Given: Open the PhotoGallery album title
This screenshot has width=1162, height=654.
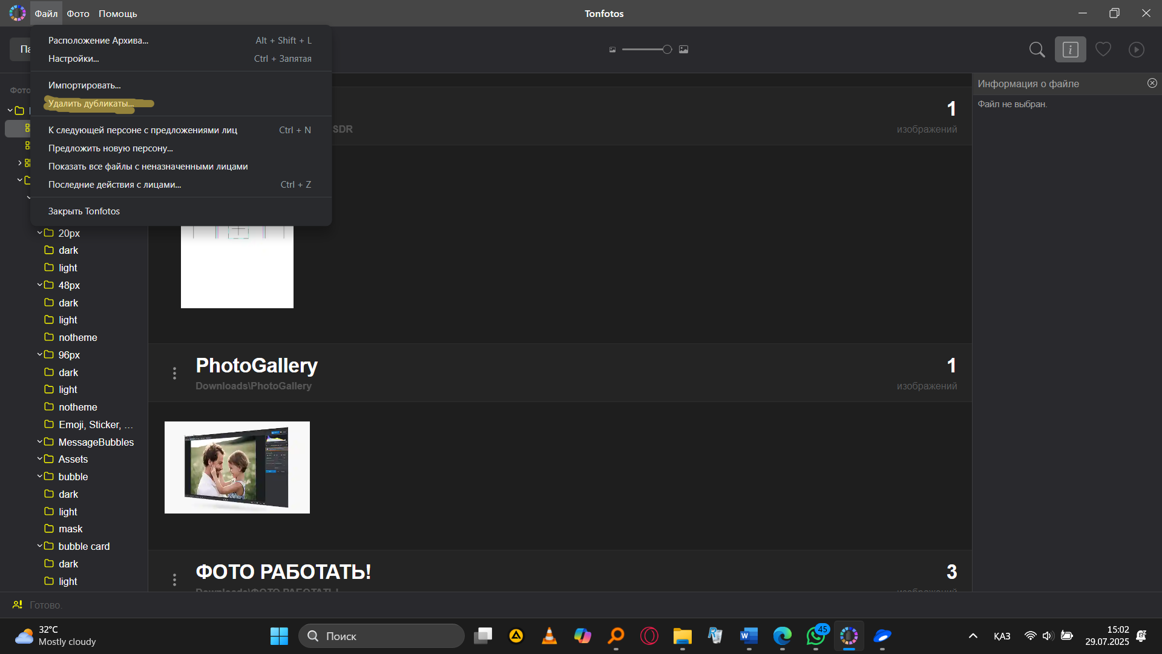Looking at the screenshot, I should (x=257, y=365).
